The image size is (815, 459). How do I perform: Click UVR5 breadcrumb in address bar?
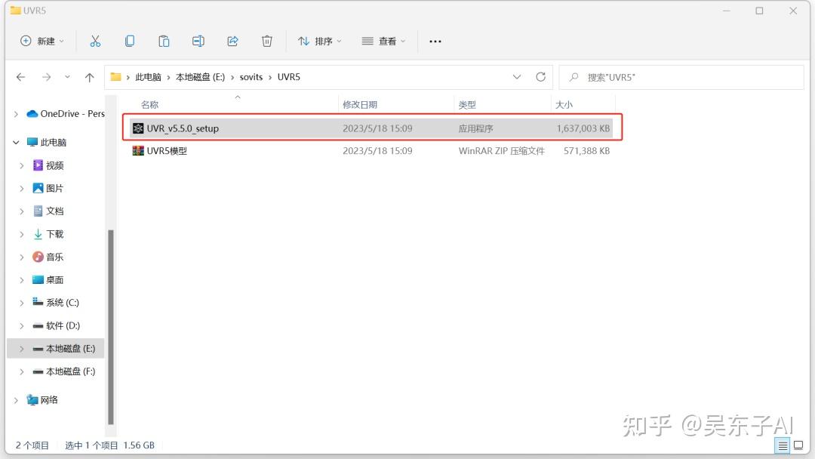coord(288,77)
